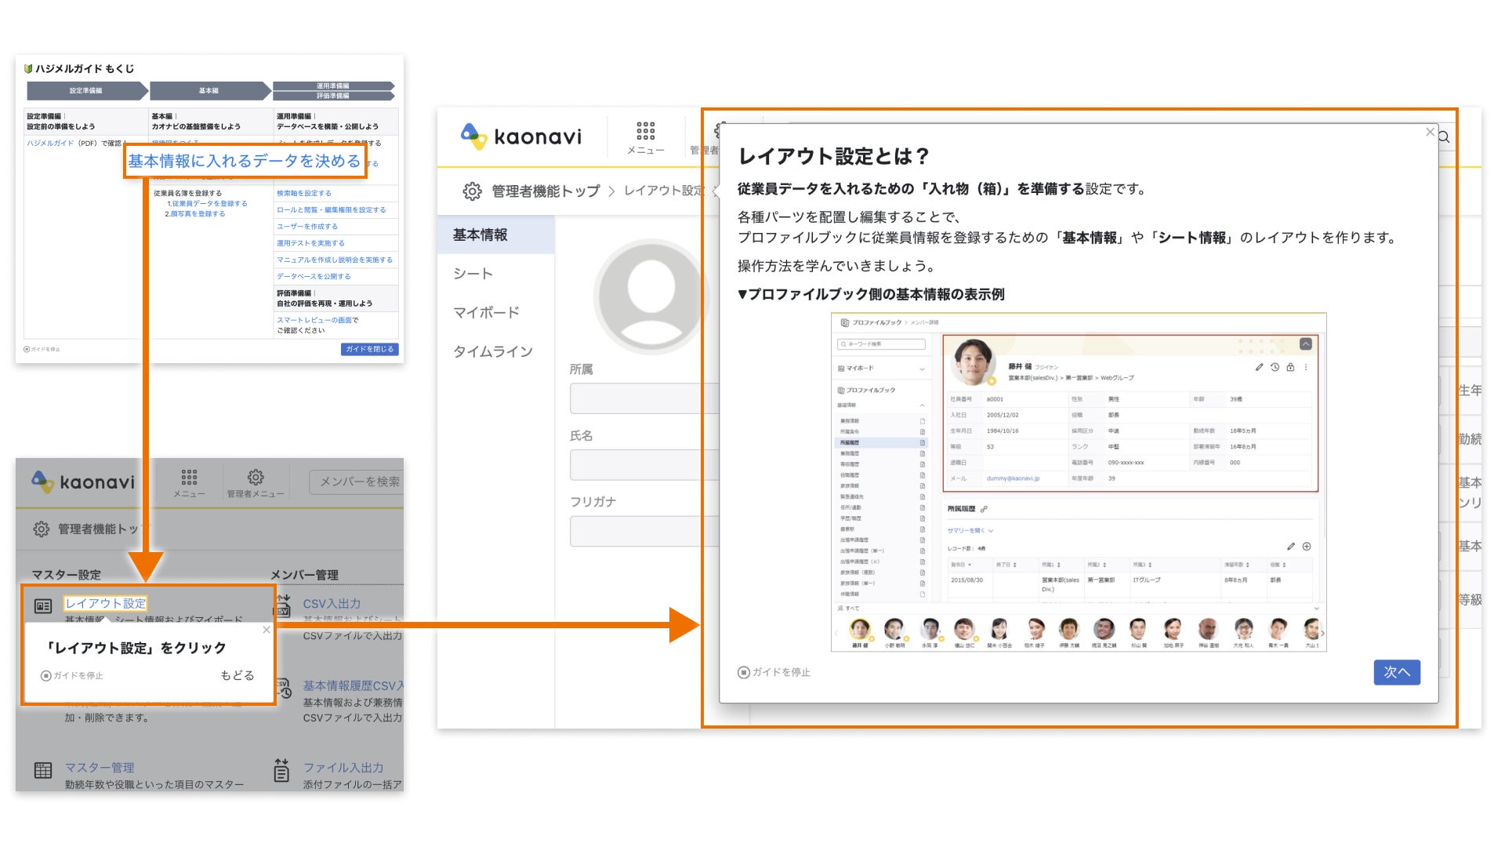The width and height of the screenshot is (1505, 847).
Task: Click ガイドを閉じる button in guide index
Action: 369,349
